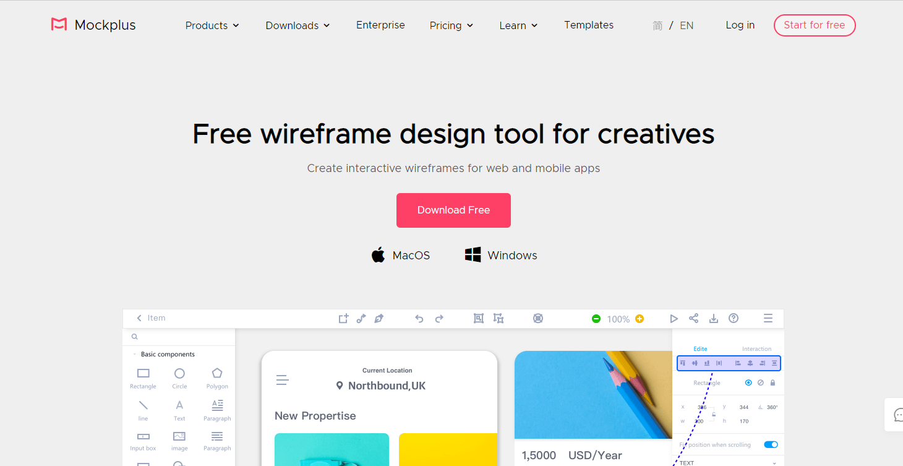Click the Download Free button
903x466 pixels.
click(x=453, y=210)
